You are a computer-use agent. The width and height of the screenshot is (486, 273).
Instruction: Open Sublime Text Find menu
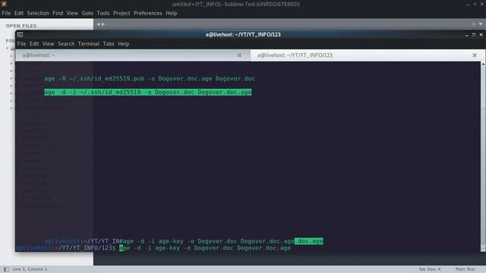click(x=58, y=13)
